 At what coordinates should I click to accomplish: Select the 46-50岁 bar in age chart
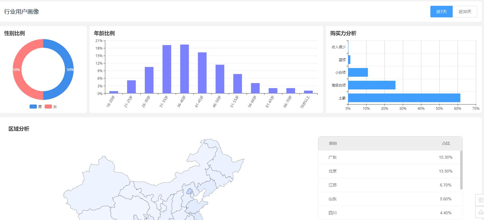click(220, 79)
